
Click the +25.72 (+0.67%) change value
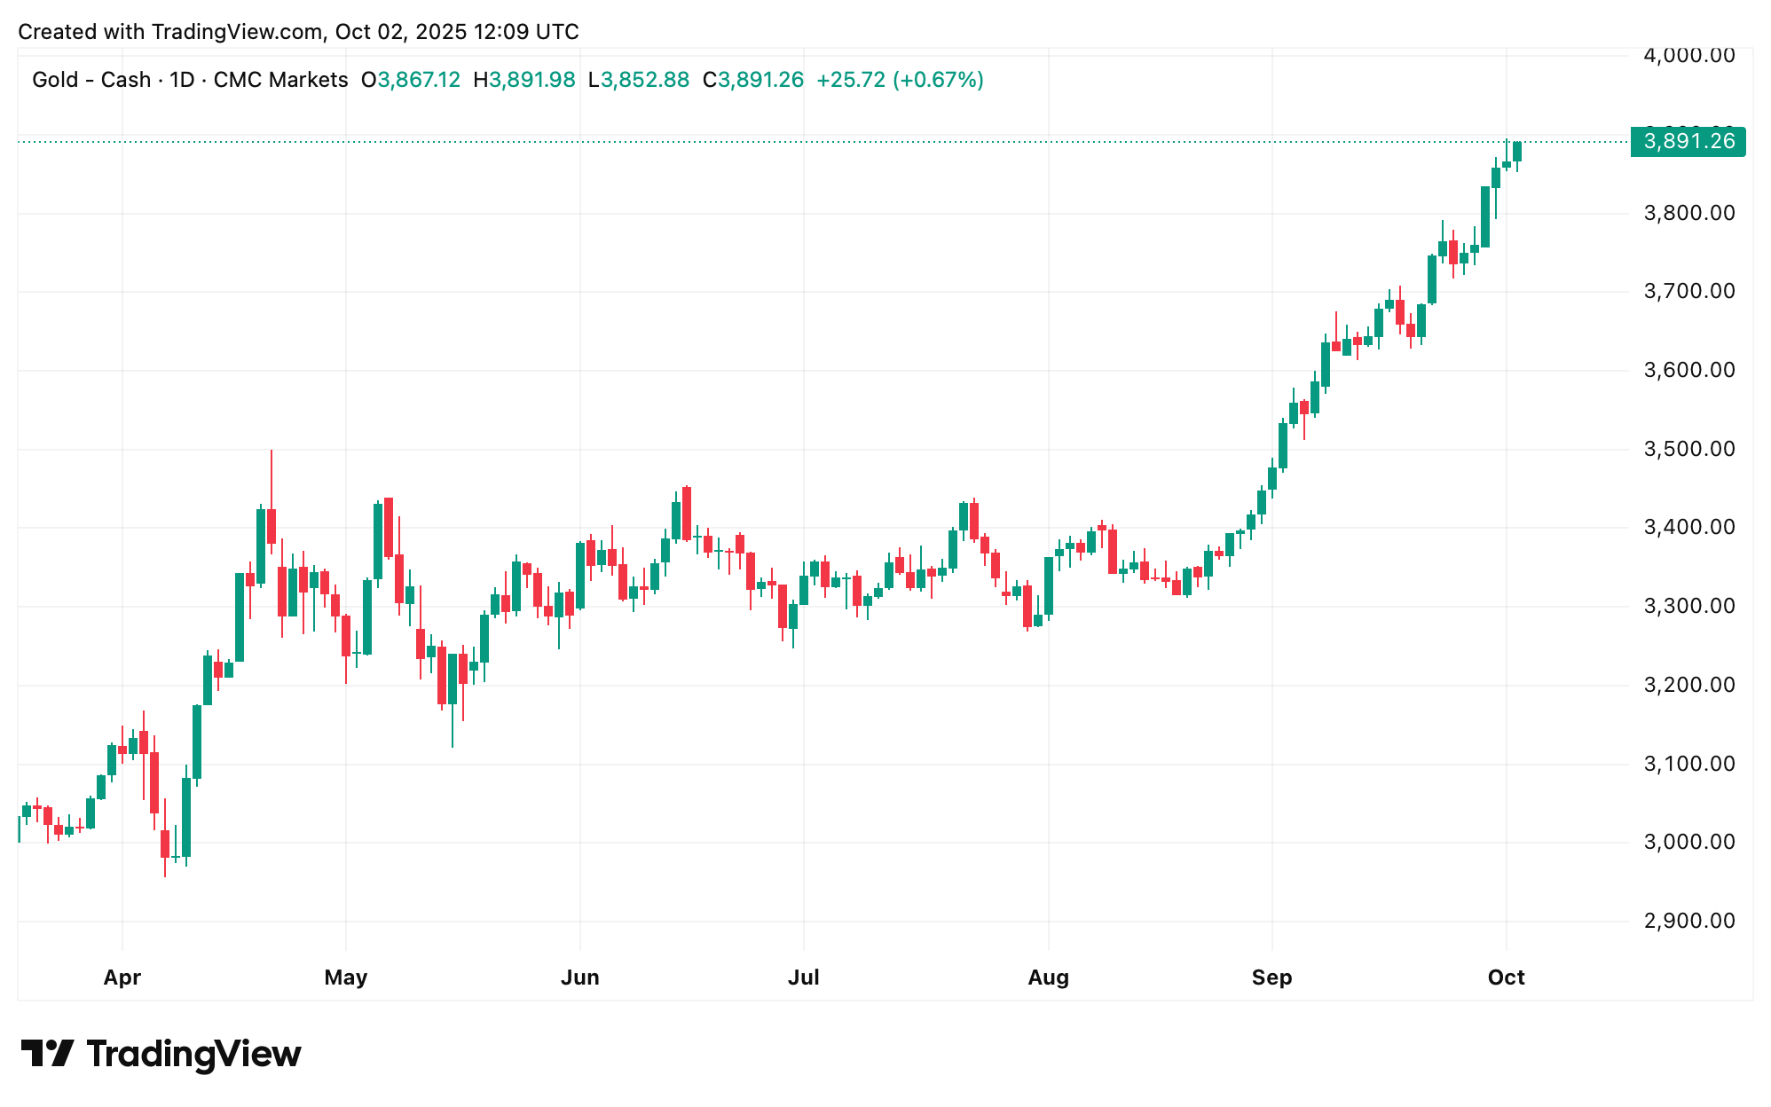[899, 80]
